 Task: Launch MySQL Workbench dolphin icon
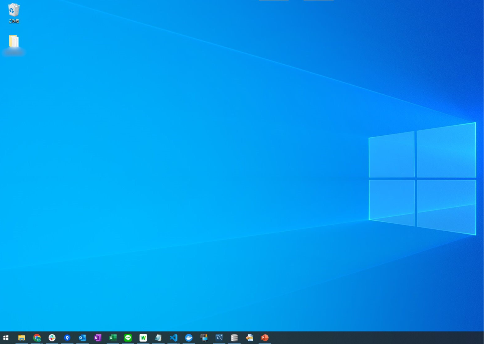tap(219, 338)
